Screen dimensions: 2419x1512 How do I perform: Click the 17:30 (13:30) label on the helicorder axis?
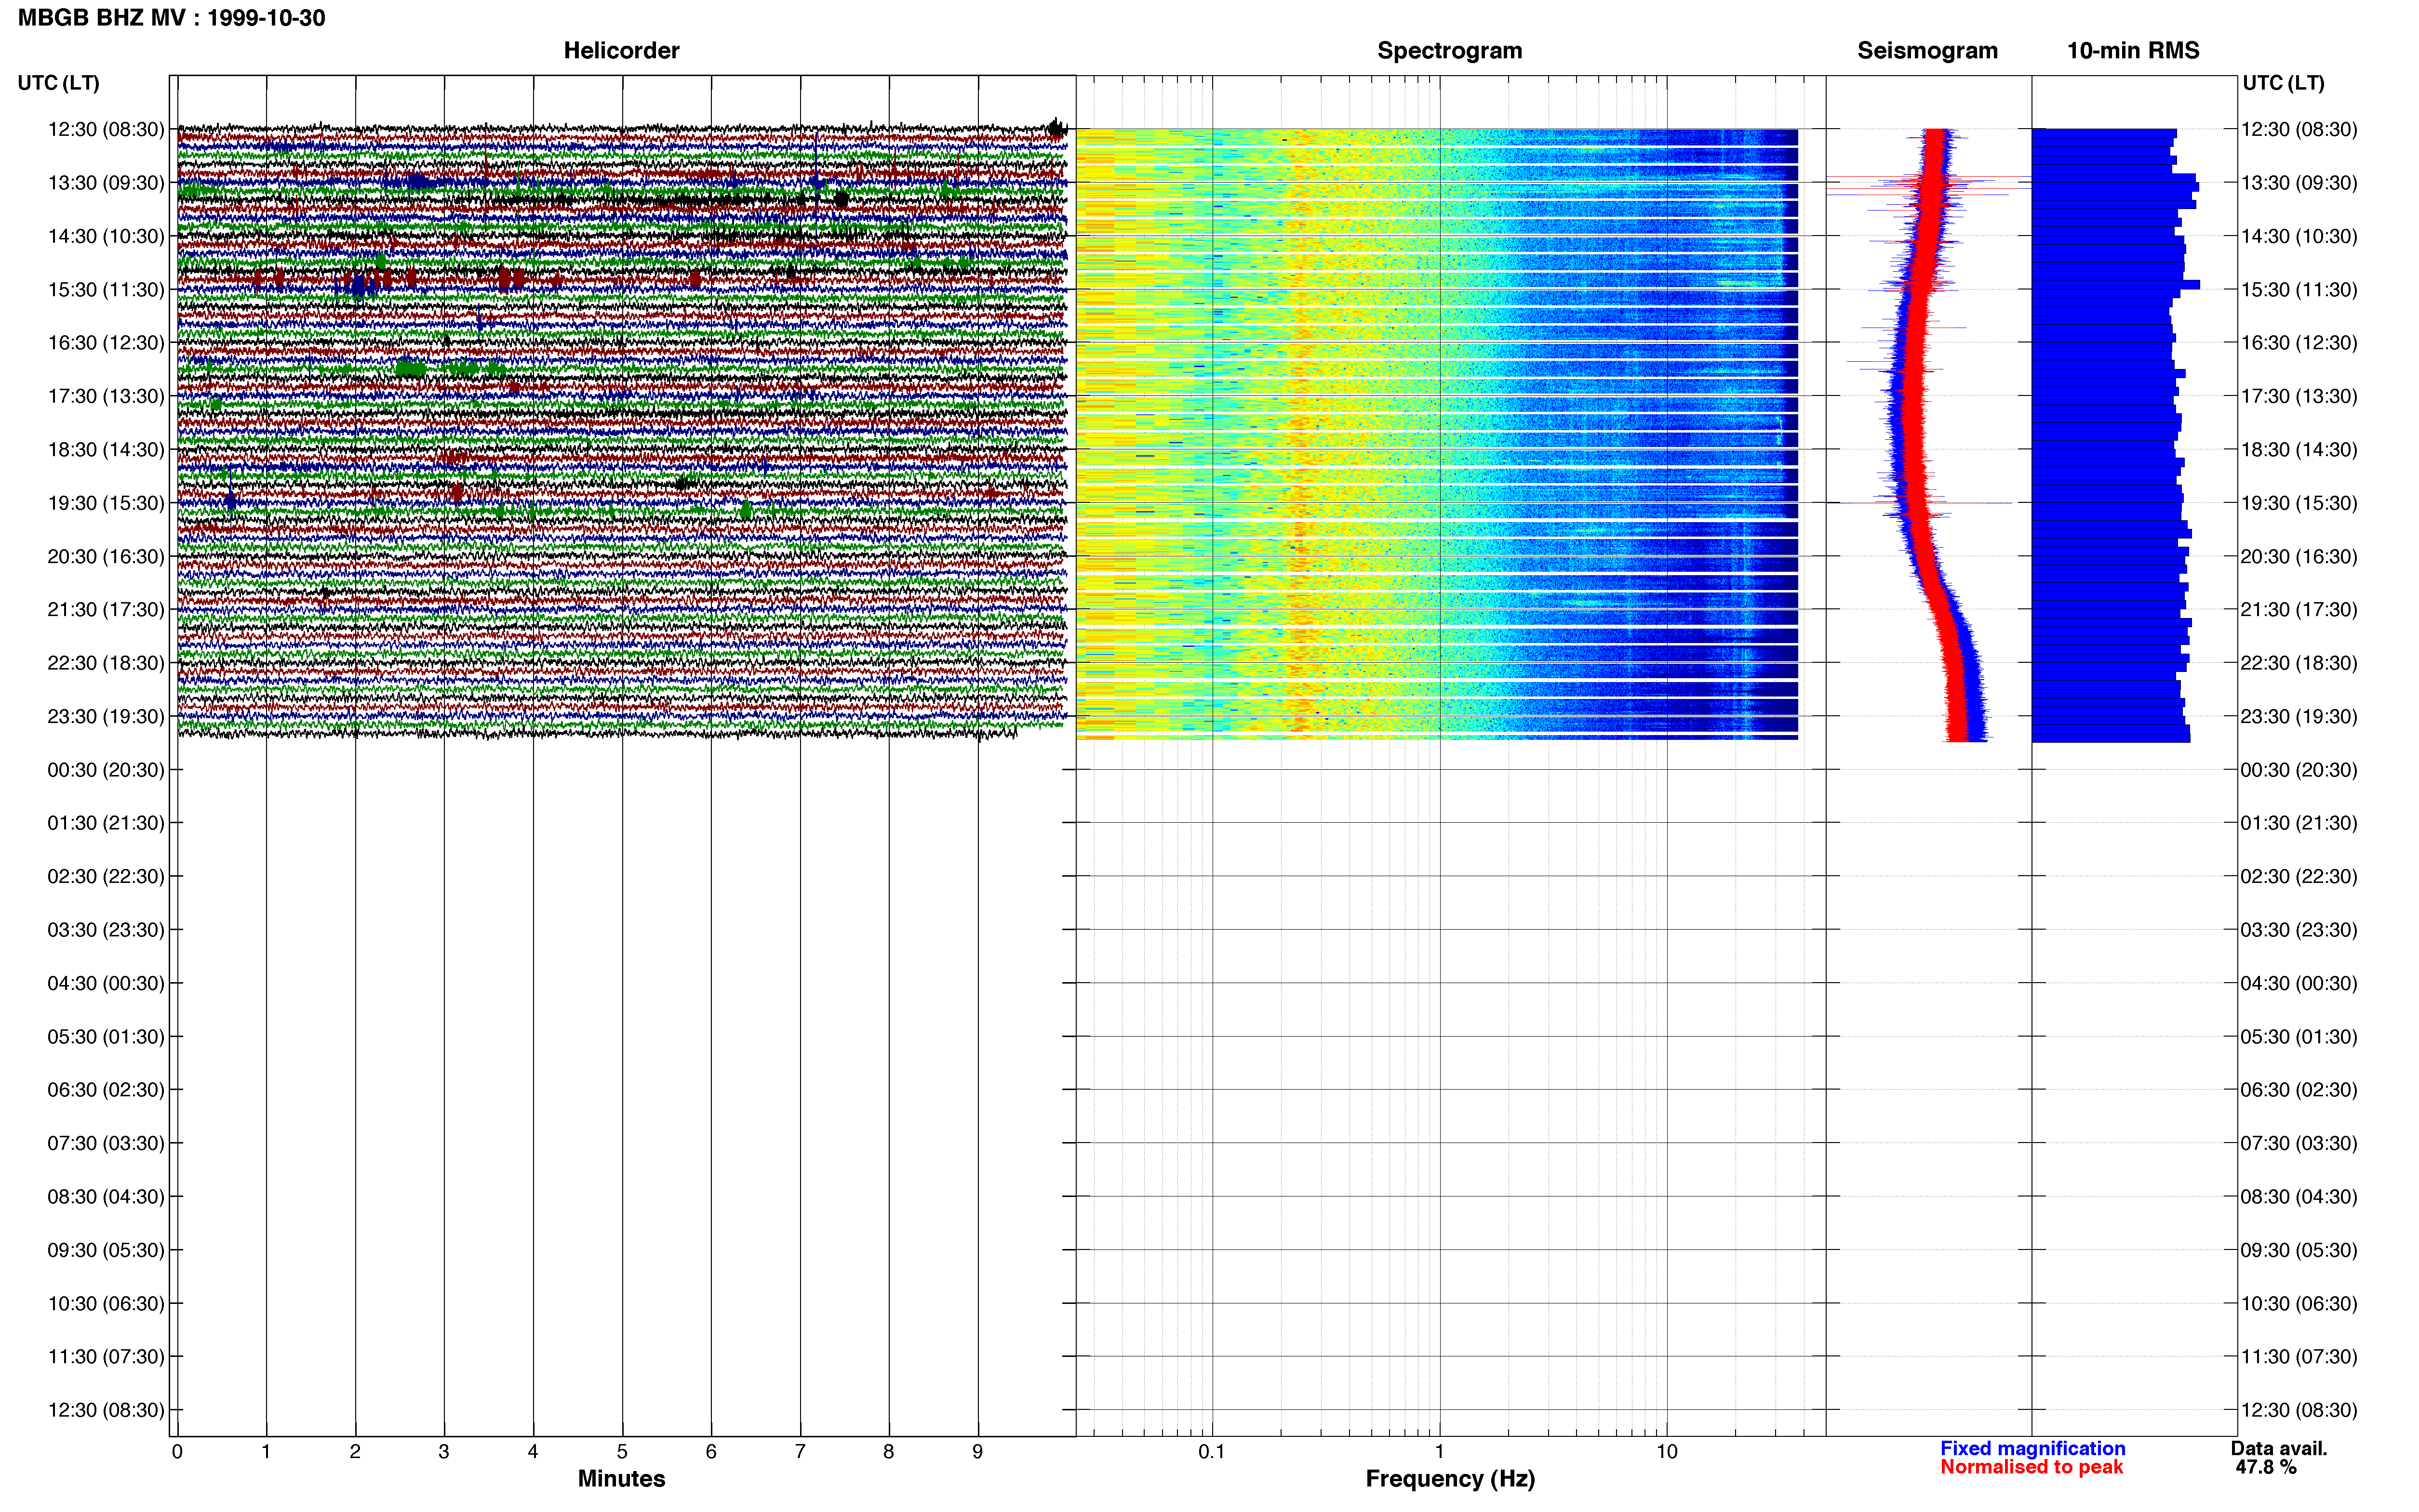(106, 396)
